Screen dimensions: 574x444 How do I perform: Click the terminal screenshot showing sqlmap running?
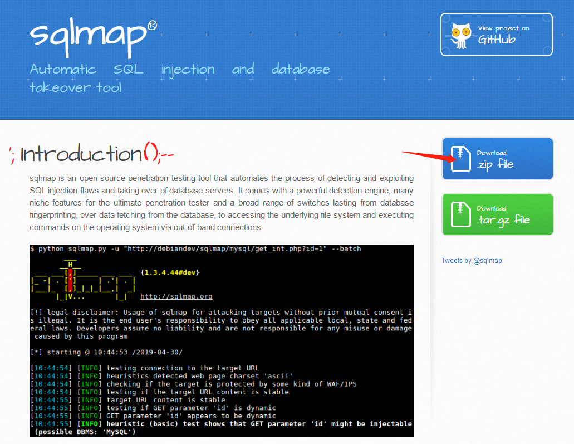point(221,340)
